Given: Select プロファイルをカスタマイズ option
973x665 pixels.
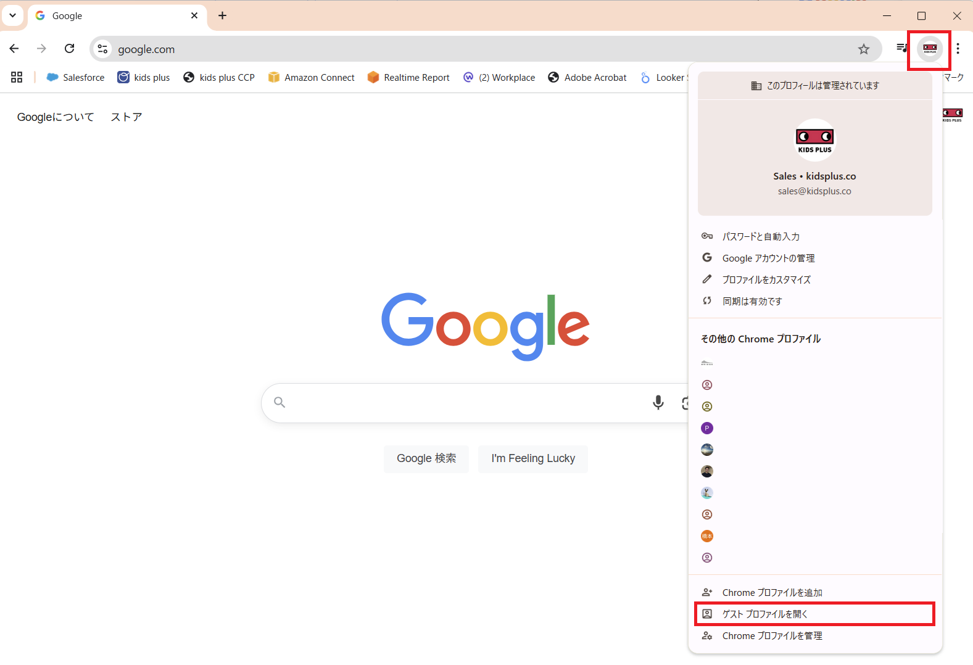Looking at the screenshot, I should point(815,279).
